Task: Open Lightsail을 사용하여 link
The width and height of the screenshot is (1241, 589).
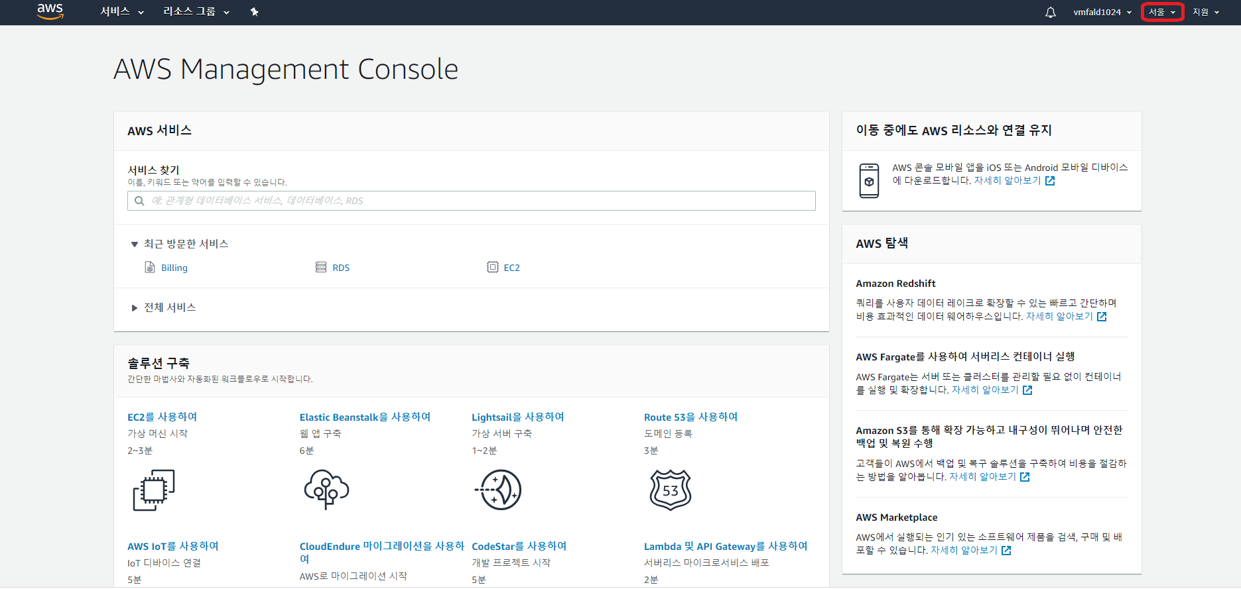Action: point(518,417)
